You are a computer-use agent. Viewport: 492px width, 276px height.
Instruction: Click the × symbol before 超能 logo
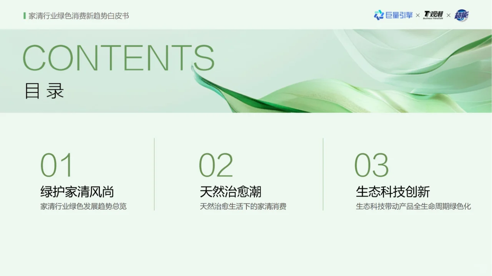click(448, 16)
